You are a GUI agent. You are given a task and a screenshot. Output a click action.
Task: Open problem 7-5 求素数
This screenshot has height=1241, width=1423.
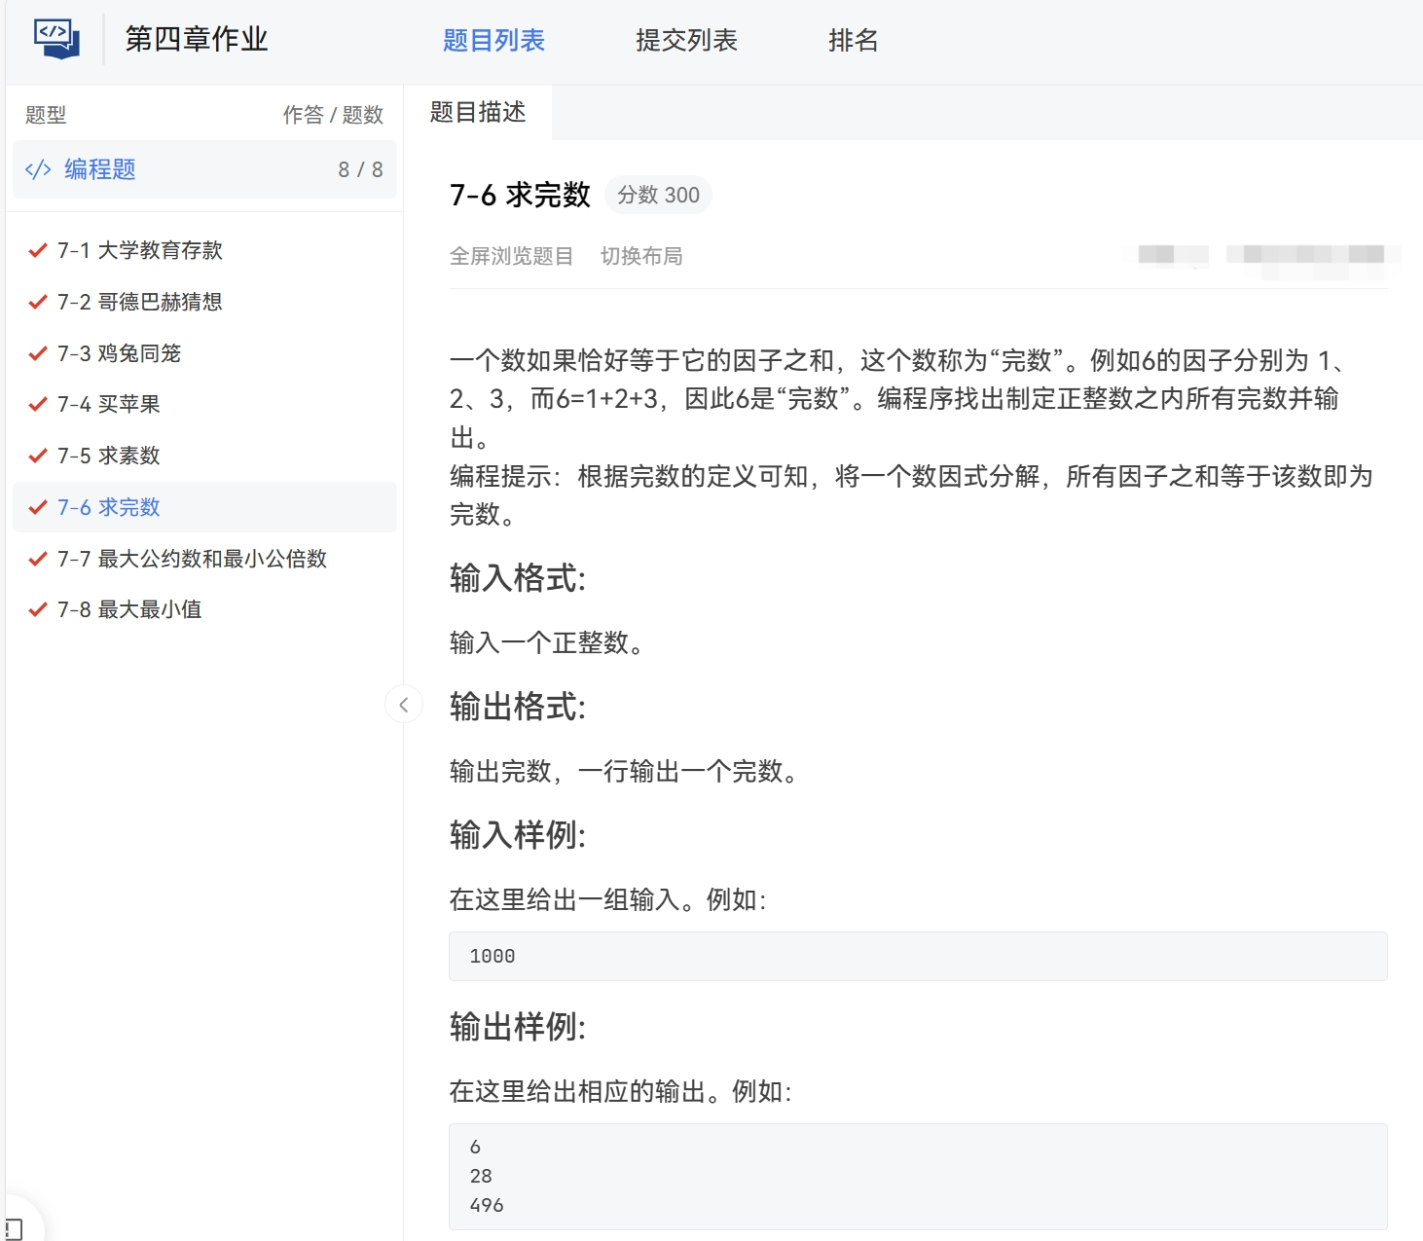(x=204, y=456)
